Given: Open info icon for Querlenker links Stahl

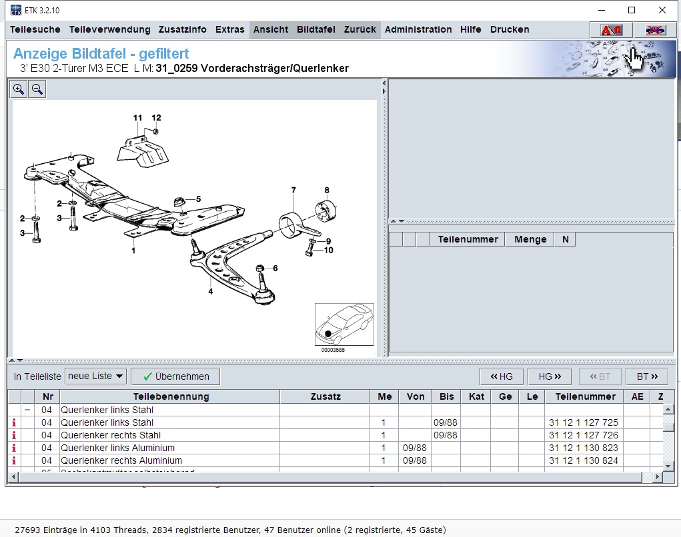Looking at the screenshot, I should (x=14, y=422).
